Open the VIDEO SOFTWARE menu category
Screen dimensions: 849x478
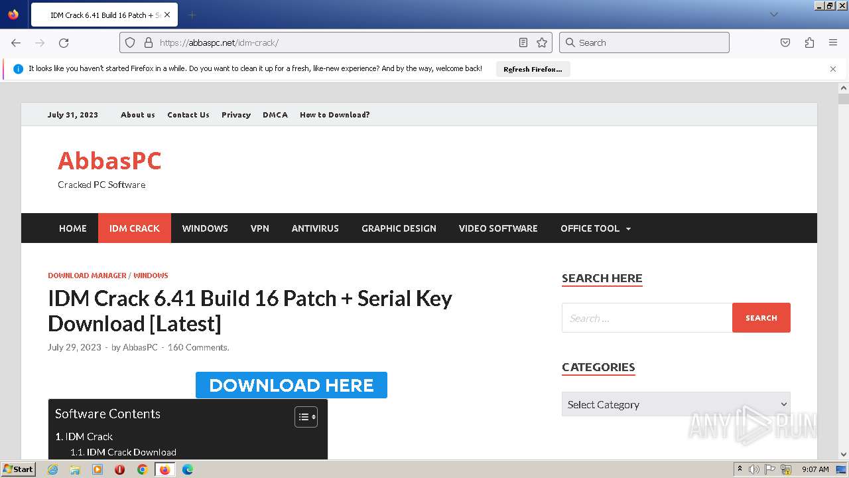click(x=498, y=228)
